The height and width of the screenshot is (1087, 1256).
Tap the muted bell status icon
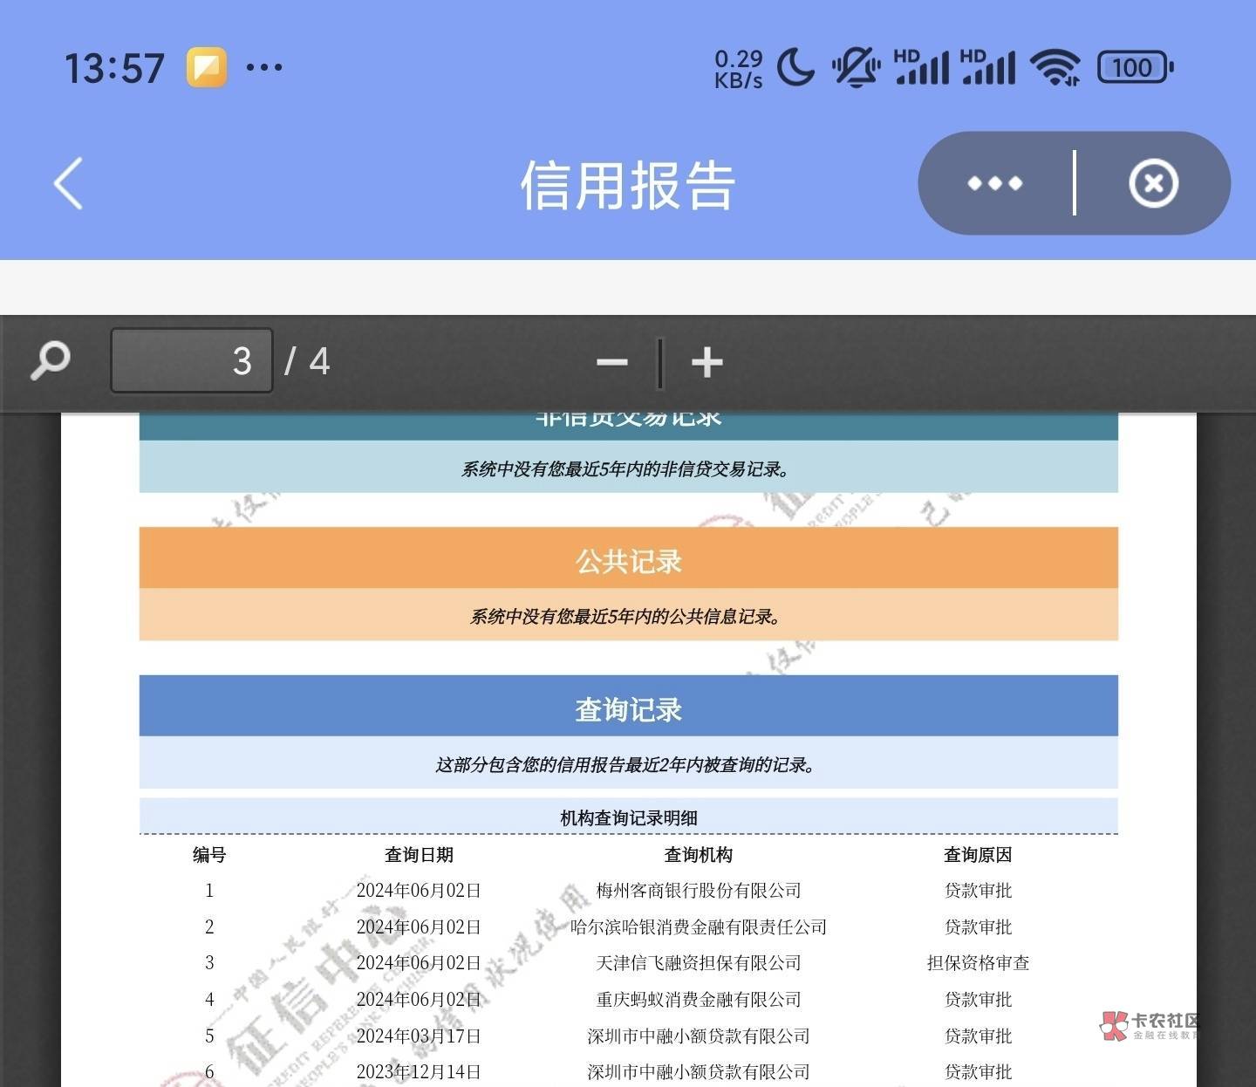856,67
